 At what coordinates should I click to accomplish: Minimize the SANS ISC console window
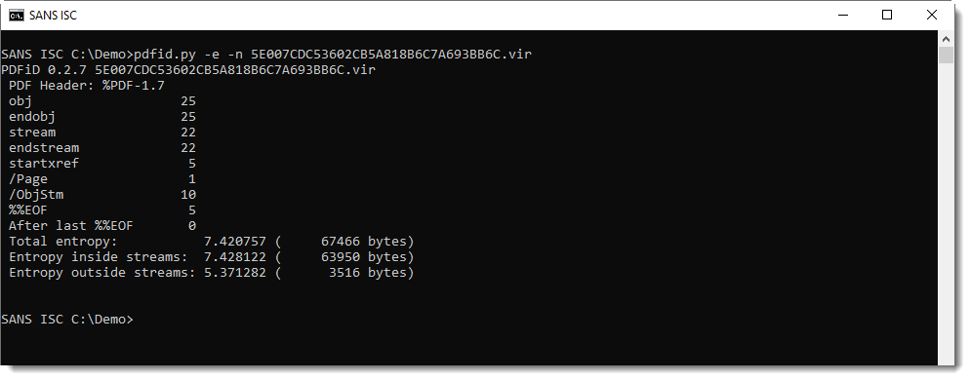click(x=841, y=16)
